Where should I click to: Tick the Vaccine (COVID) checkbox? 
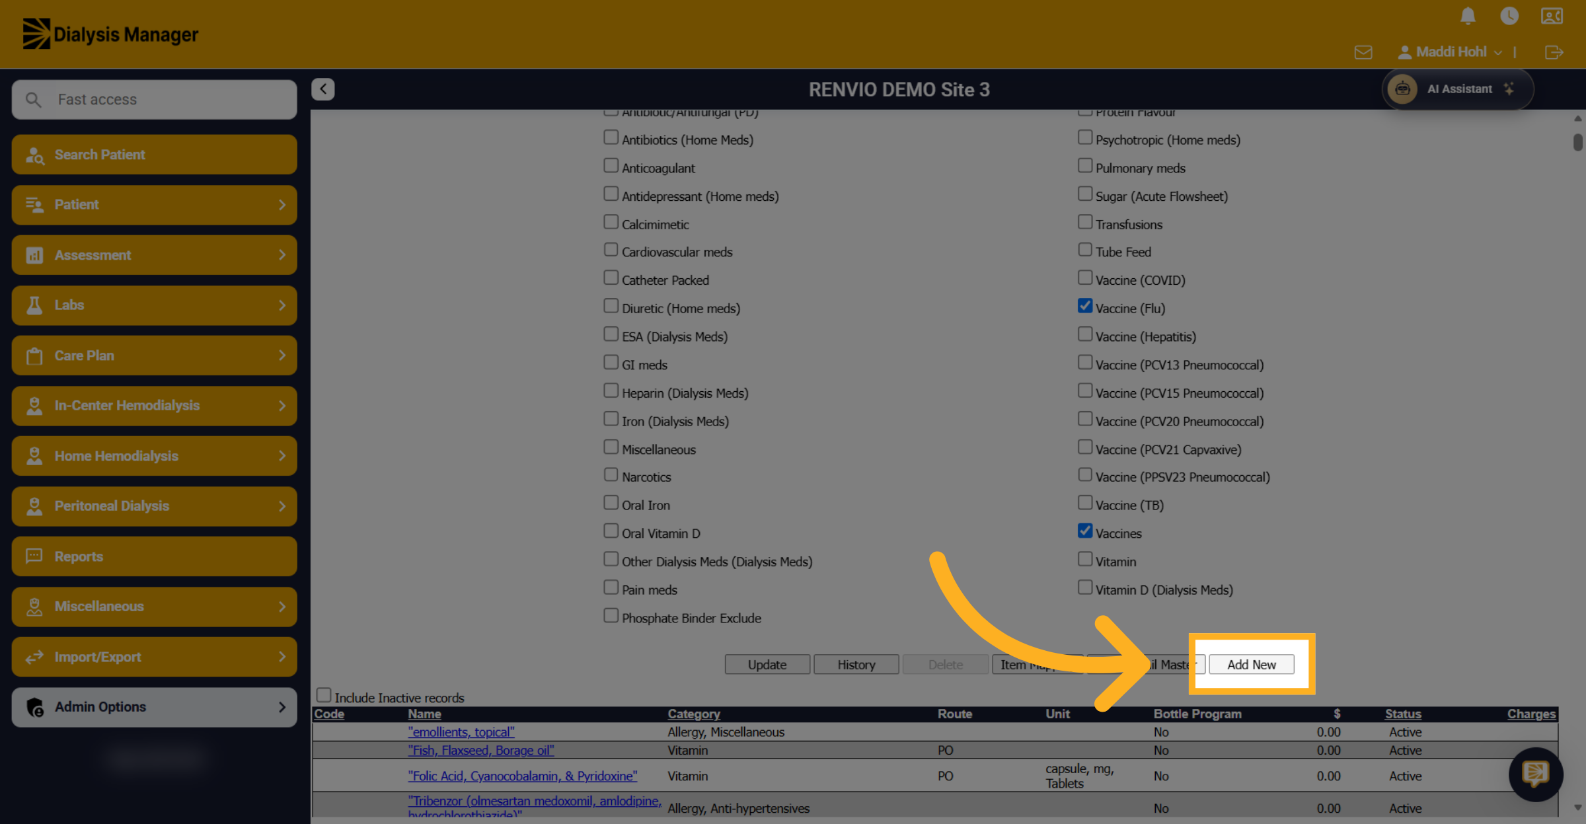(1084, 278)
